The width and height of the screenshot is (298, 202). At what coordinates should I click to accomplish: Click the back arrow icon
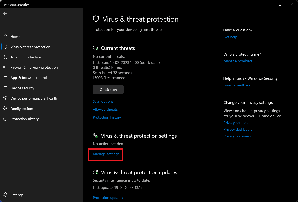click(x=5, y=14)
